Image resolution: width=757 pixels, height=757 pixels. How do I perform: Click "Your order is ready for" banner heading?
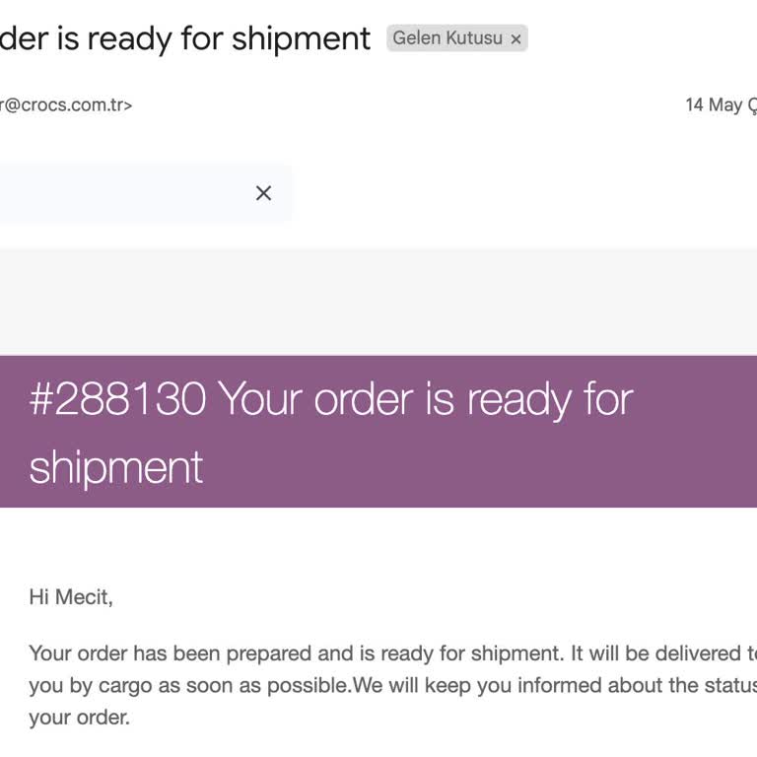(426, 400)
